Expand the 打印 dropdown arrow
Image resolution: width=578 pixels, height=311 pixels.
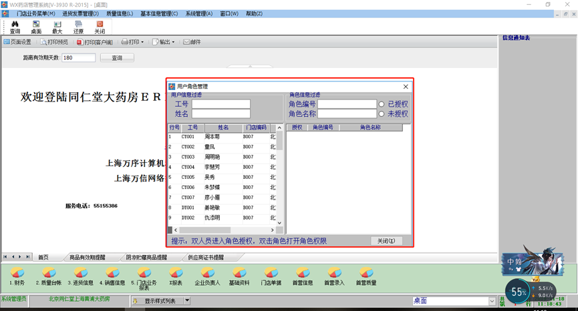tap(142, 42)
